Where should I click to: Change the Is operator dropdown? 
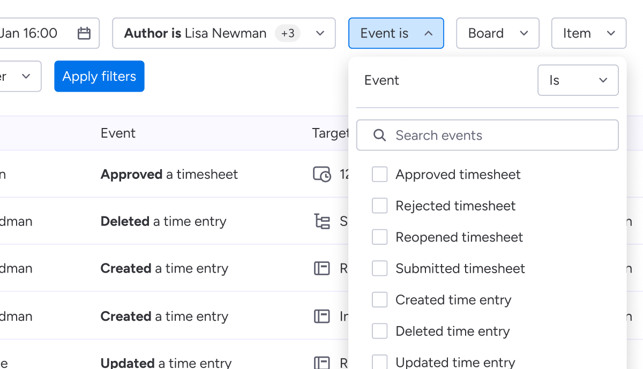pyautogui.click(x=578, y=80)
